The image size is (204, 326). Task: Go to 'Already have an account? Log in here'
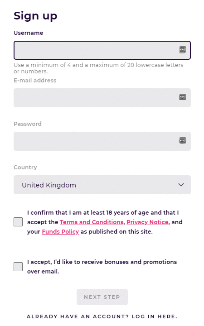click(x=102, y=316)
